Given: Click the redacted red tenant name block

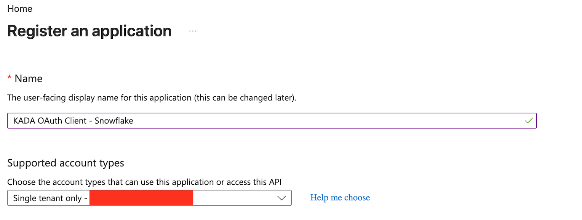Looking at the screenshot, I should (141, 198).
